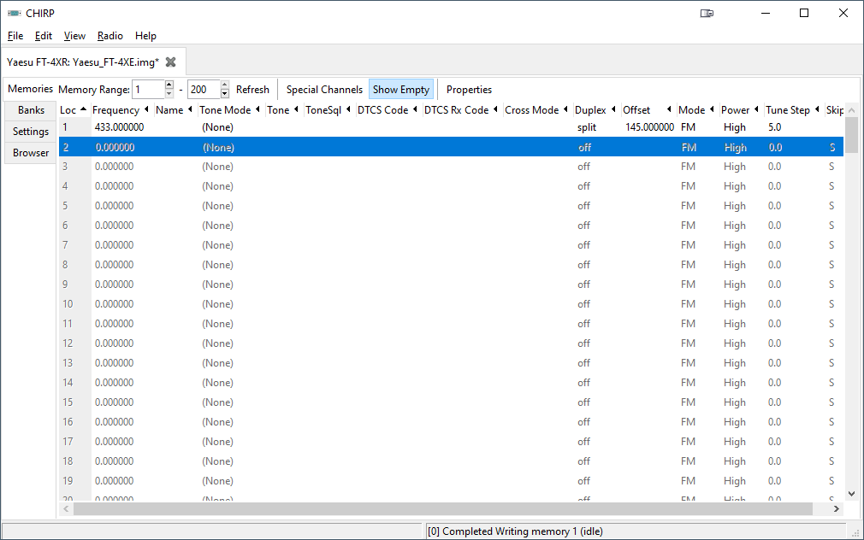Click Tone Mode (None) in row 1
This screenshot has width=864, height=540.
(217, 127)
